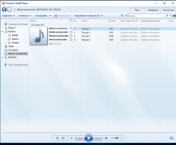Open the Windows Media Player title icon
Viewport: 176px width, 145px height.
(x=3, y=3)
